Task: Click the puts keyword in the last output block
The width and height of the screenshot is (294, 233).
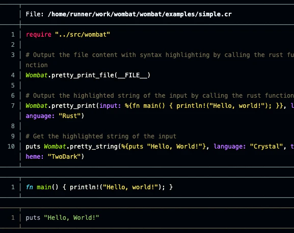Action: (x=33, y=218)
